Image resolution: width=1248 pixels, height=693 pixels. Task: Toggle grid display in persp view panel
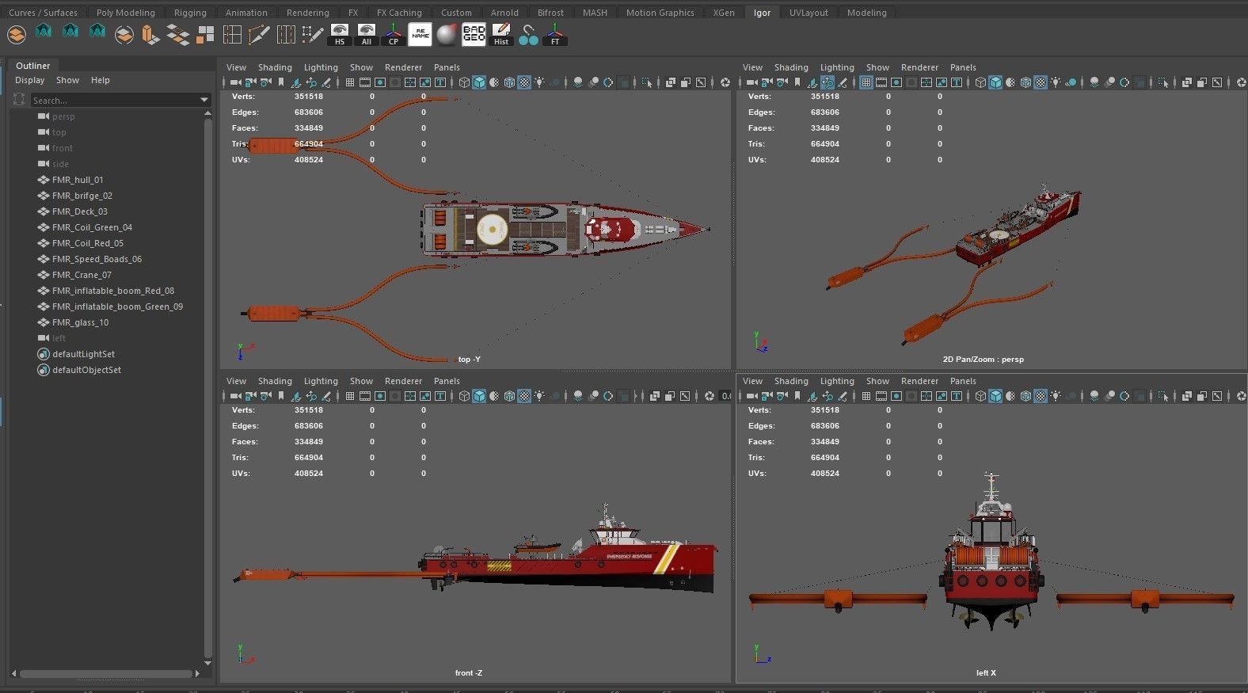pos(866,82)
